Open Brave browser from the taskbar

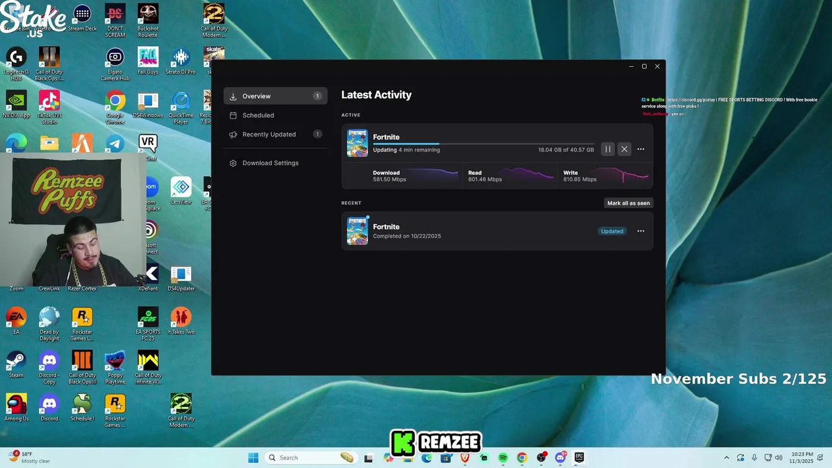465,458
